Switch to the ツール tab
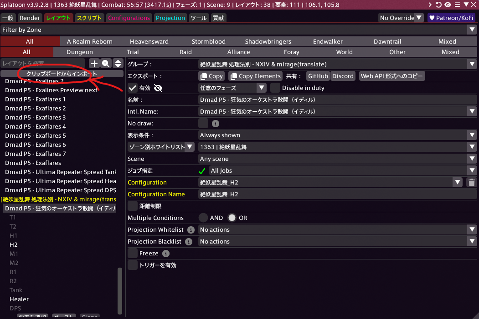479x319 pixels. point(199,18)
